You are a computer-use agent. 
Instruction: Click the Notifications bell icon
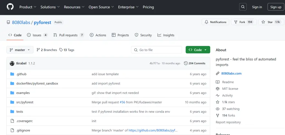click(207, 22)
